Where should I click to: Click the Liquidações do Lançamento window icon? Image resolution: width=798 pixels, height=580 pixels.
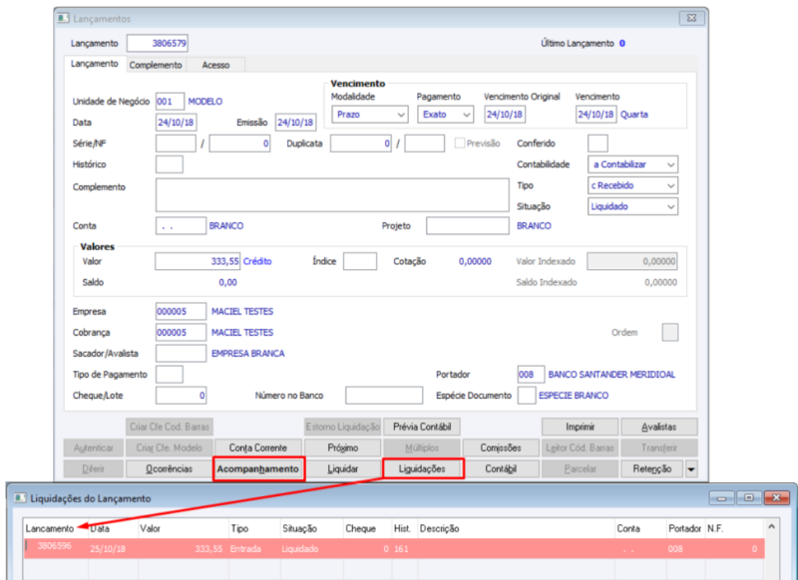[20, 498]
